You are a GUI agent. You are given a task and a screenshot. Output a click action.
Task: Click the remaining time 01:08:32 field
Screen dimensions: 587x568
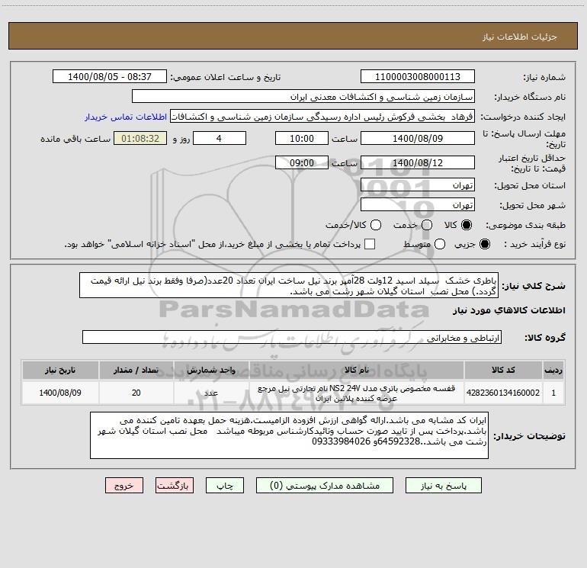pos(140,138)
